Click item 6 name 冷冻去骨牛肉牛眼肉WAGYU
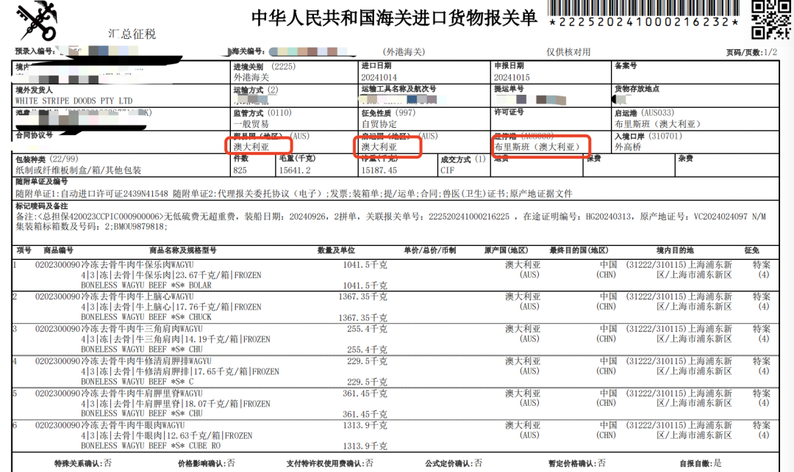Screen dimensions: 794x472 point(132,426)
